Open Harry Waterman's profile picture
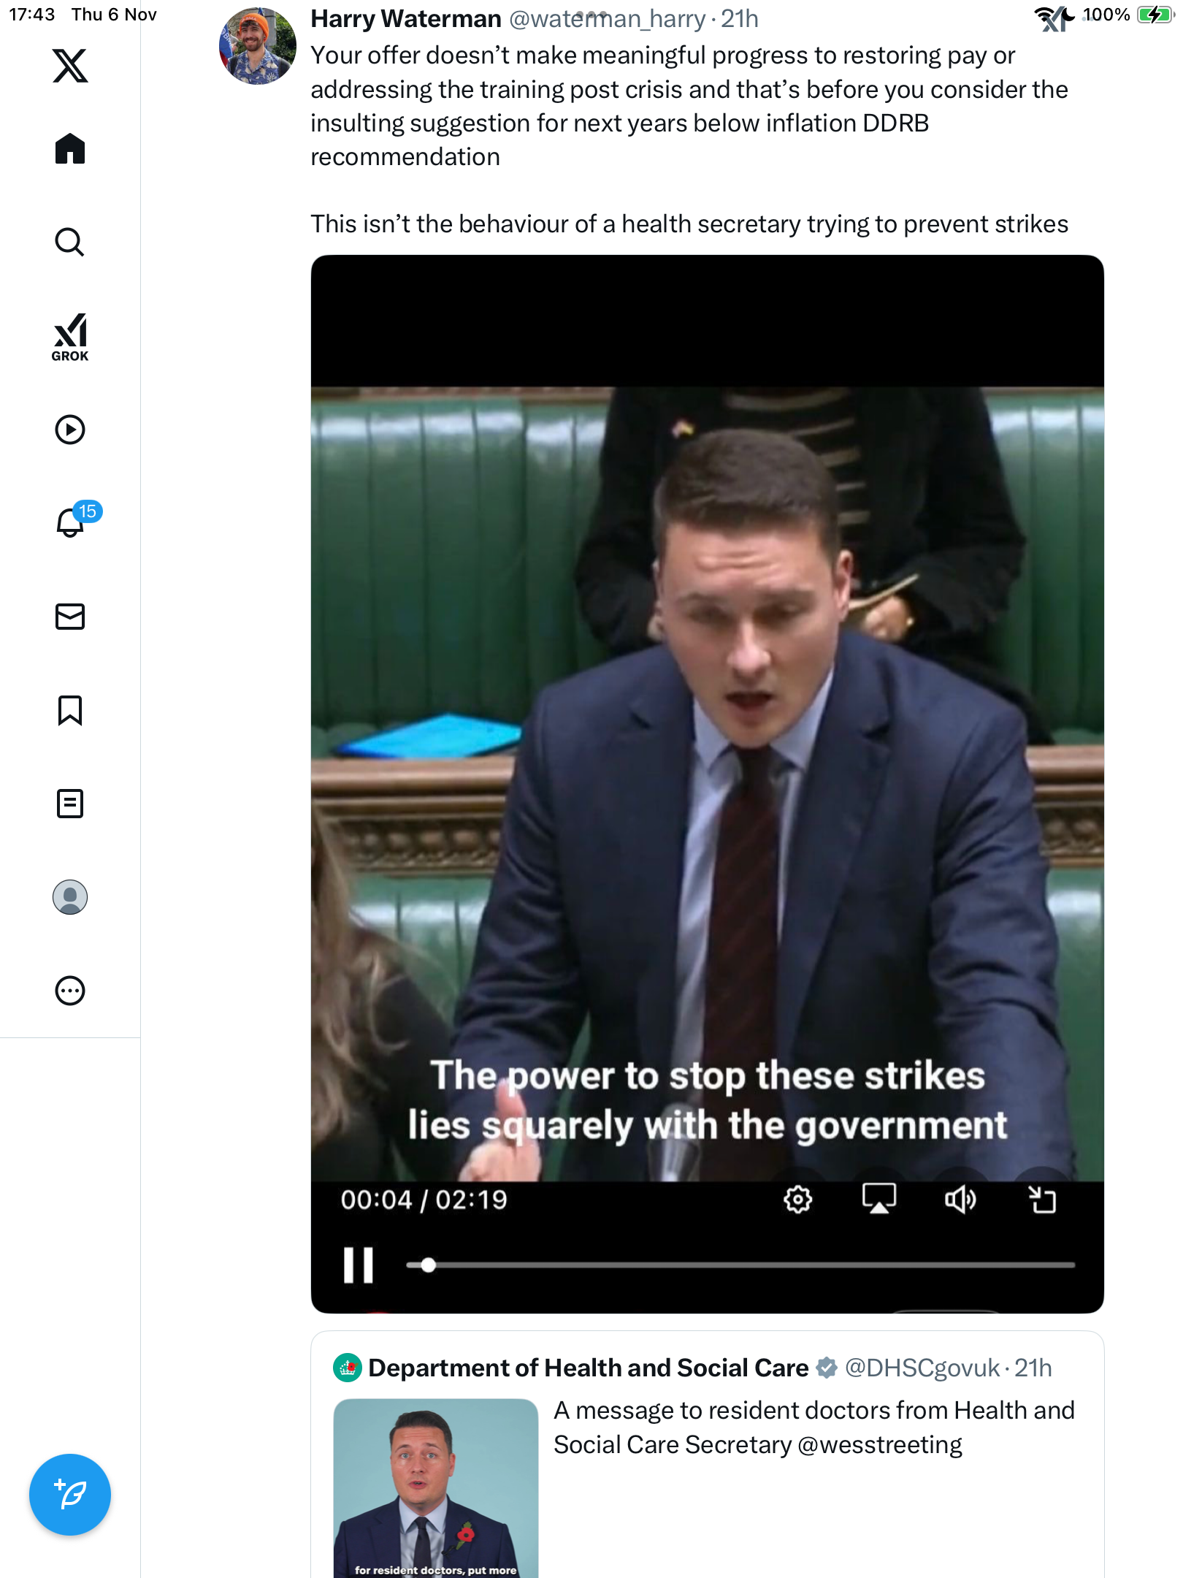1183x1578 pixels. coord(258,46)
